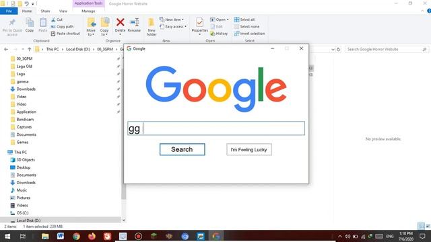Refresh the Explorer address bar
The width and height of the screenshot is (431, 242).
pos(338,49)
